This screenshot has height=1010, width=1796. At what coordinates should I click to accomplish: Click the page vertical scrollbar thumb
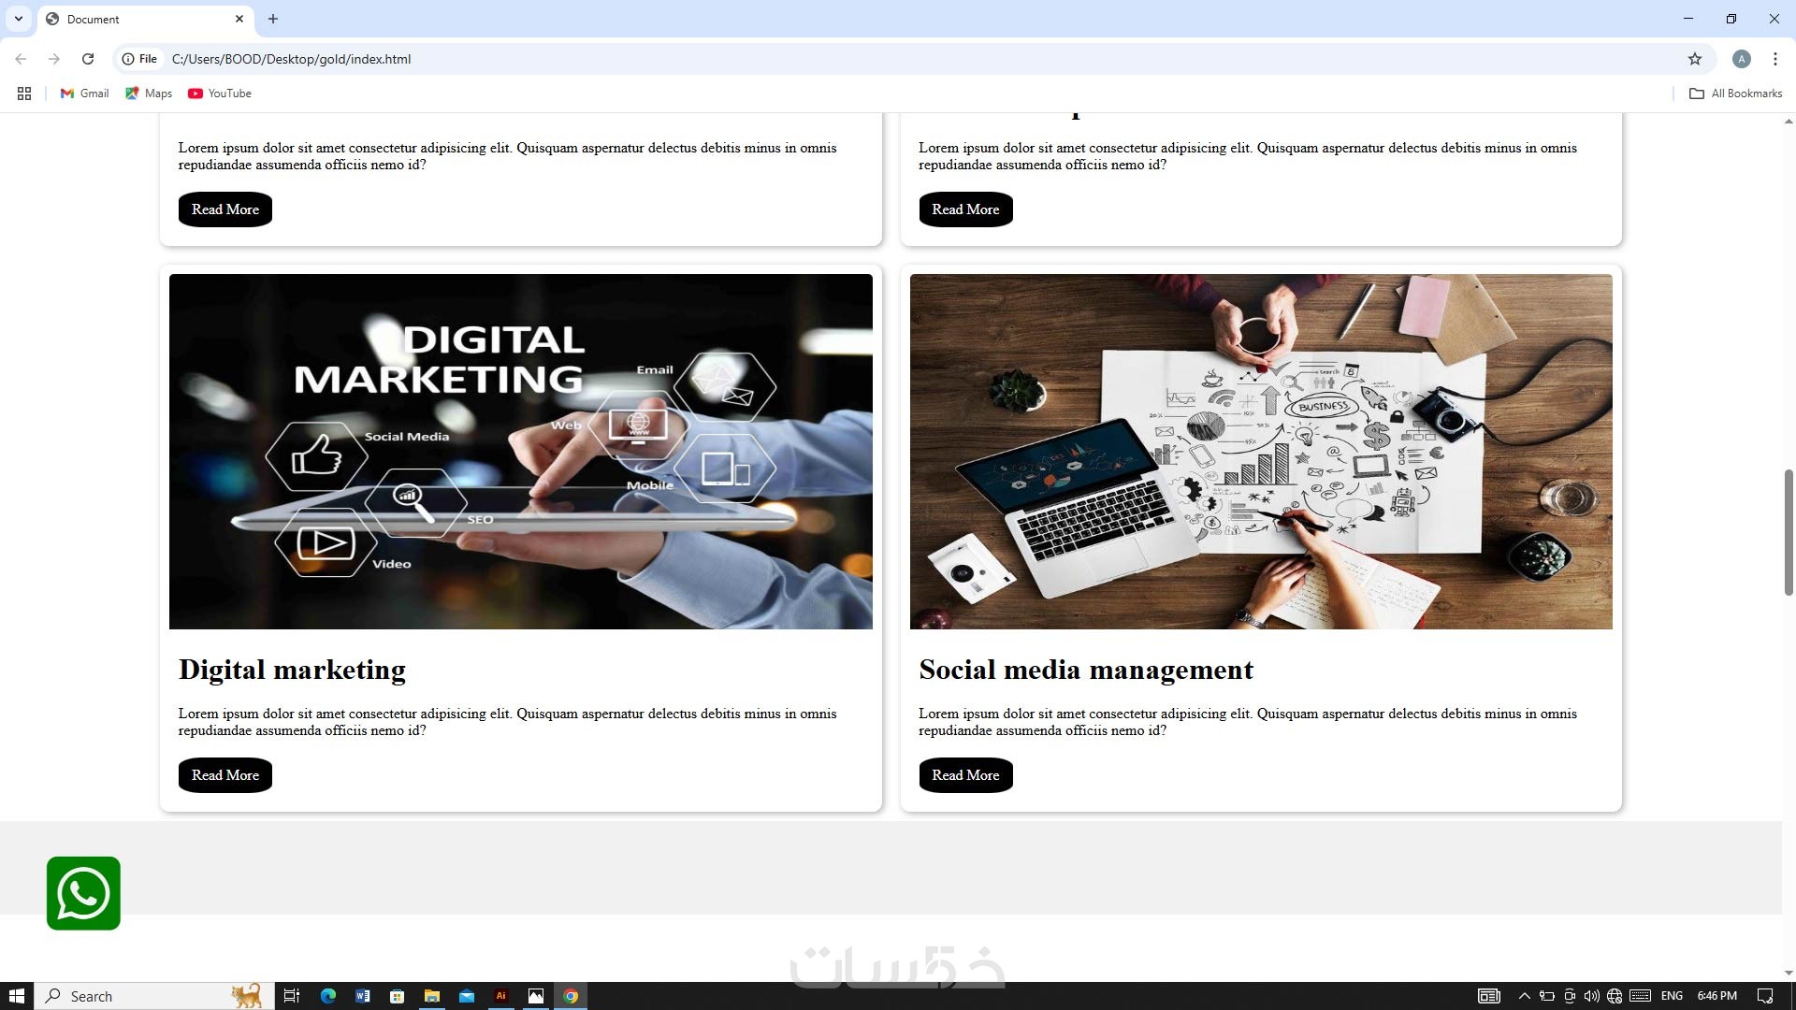point(1788,533)
